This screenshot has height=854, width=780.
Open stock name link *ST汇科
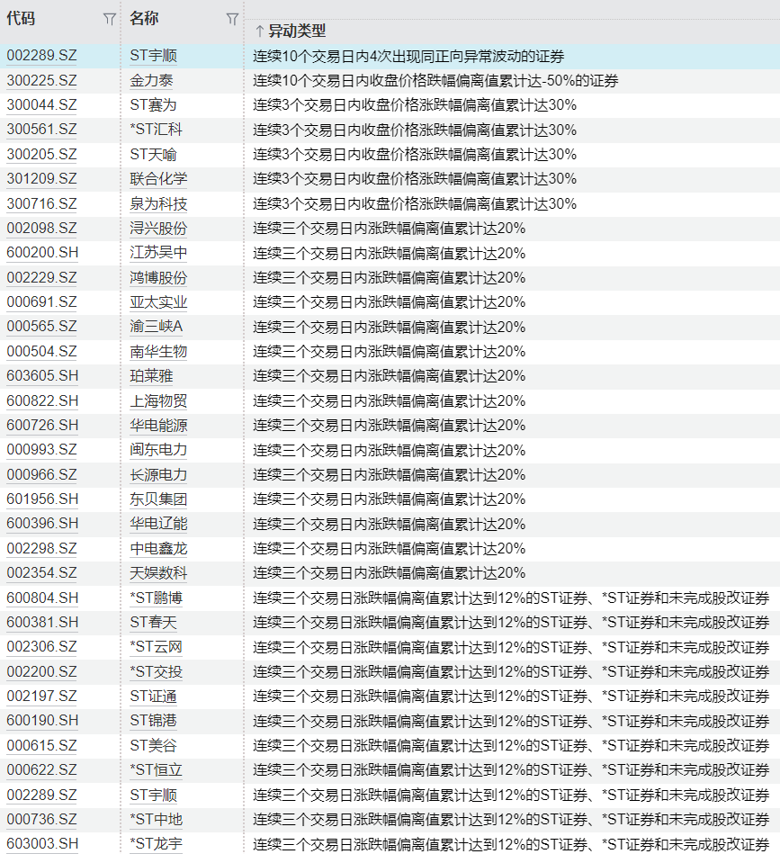pos(157,130)
